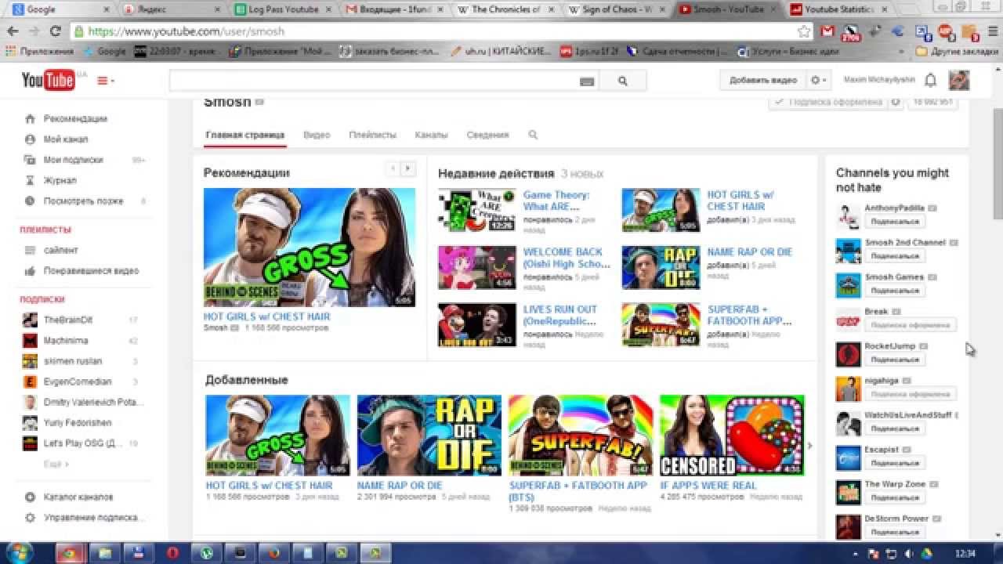
Task: Open the сайлент playlist
Action: (x=60, y=251)
